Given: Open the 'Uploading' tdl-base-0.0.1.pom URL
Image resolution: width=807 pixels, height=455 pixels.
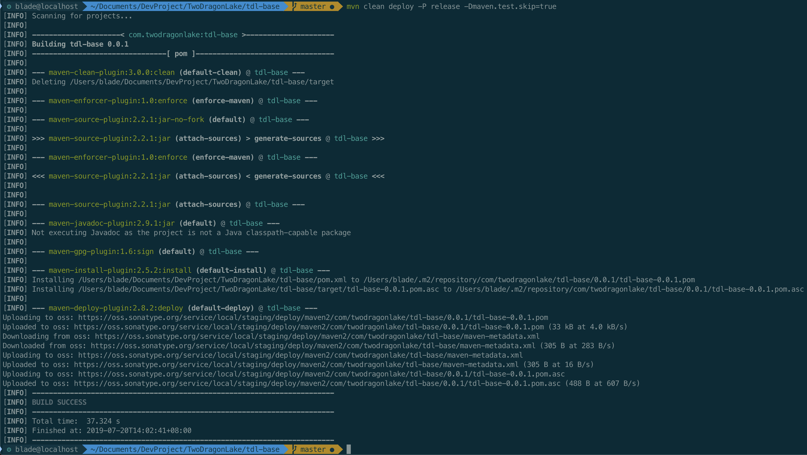Looking at the screenshot, I should [313, 317].
